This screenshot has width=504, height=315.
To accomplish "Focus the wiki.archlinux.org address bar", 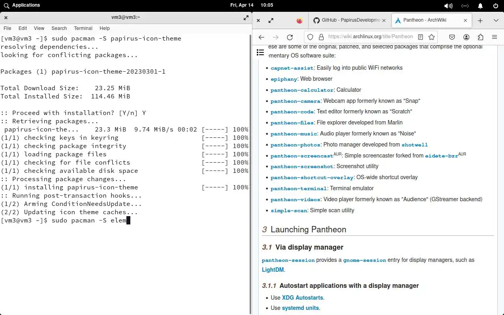I will 370,37.
